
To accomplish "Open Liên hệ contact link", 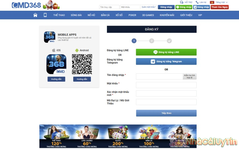I will point(201,2).
